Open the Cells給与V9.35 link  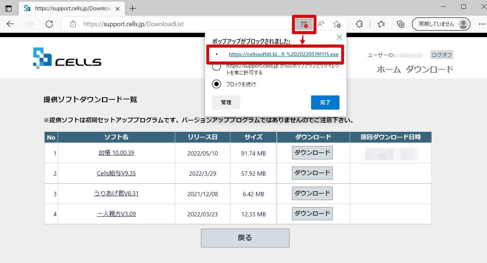(x=116, y=174)
